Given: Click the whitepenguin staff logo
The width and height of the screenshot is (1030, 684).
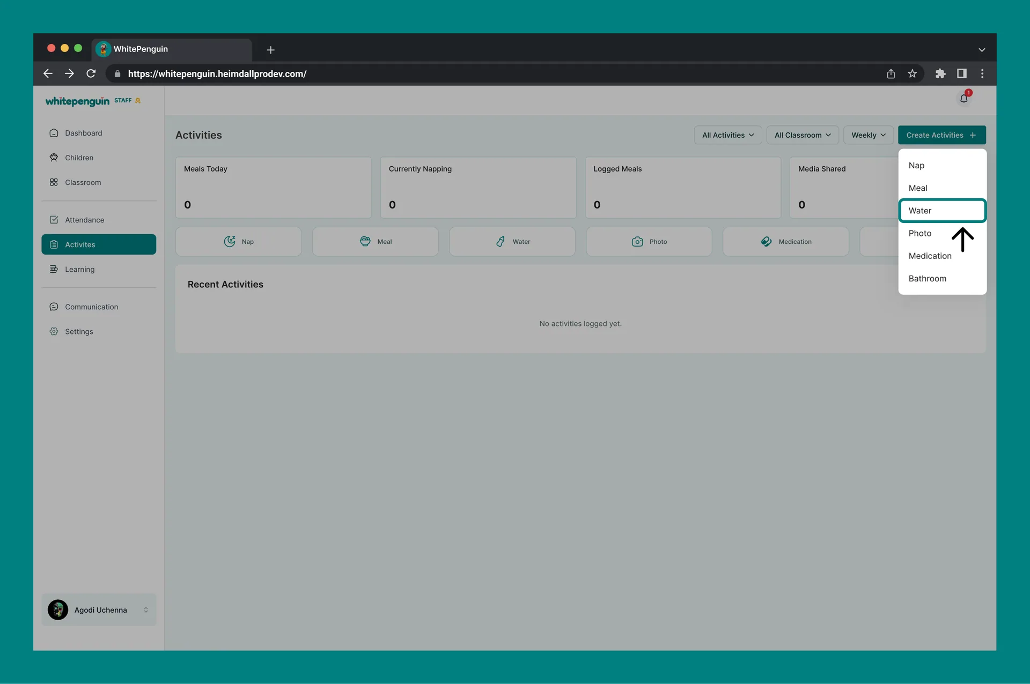Looking at the screenshot, I should click(93, 101).
